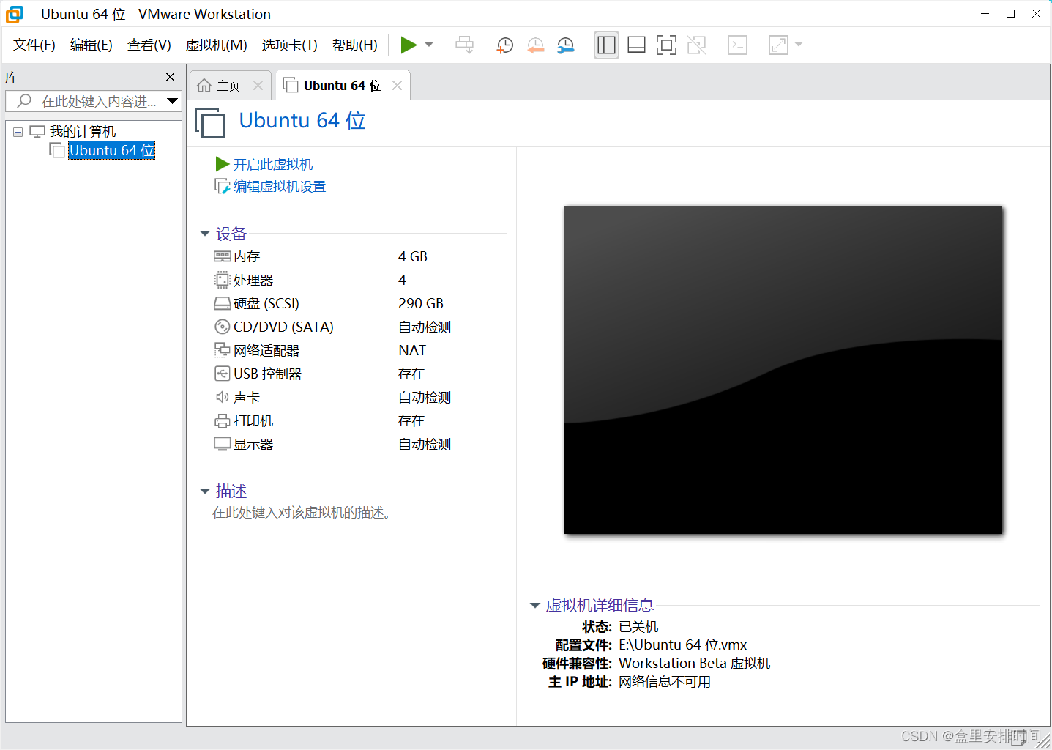Click the Send Ctrl+Alt+Del toolbar icon
Screen dimensions: 1052x750
pyautogui.click(x=464, y=45)
